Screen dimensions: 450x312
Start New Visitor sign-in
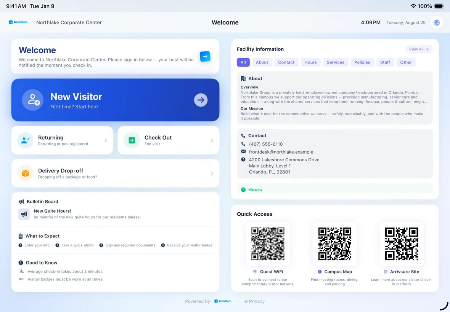click(x=116, y=100)
